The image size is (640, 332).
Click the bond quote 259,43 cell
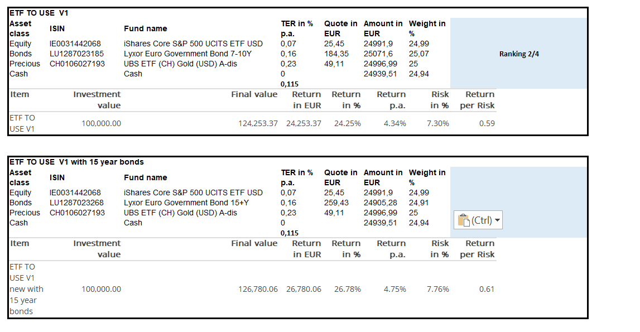click(336, 203)
